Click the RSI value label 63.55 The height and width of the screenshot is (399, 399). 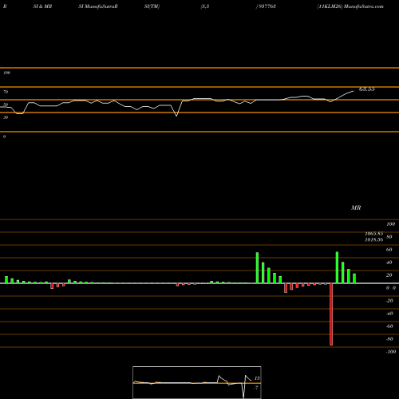point(367,89)
